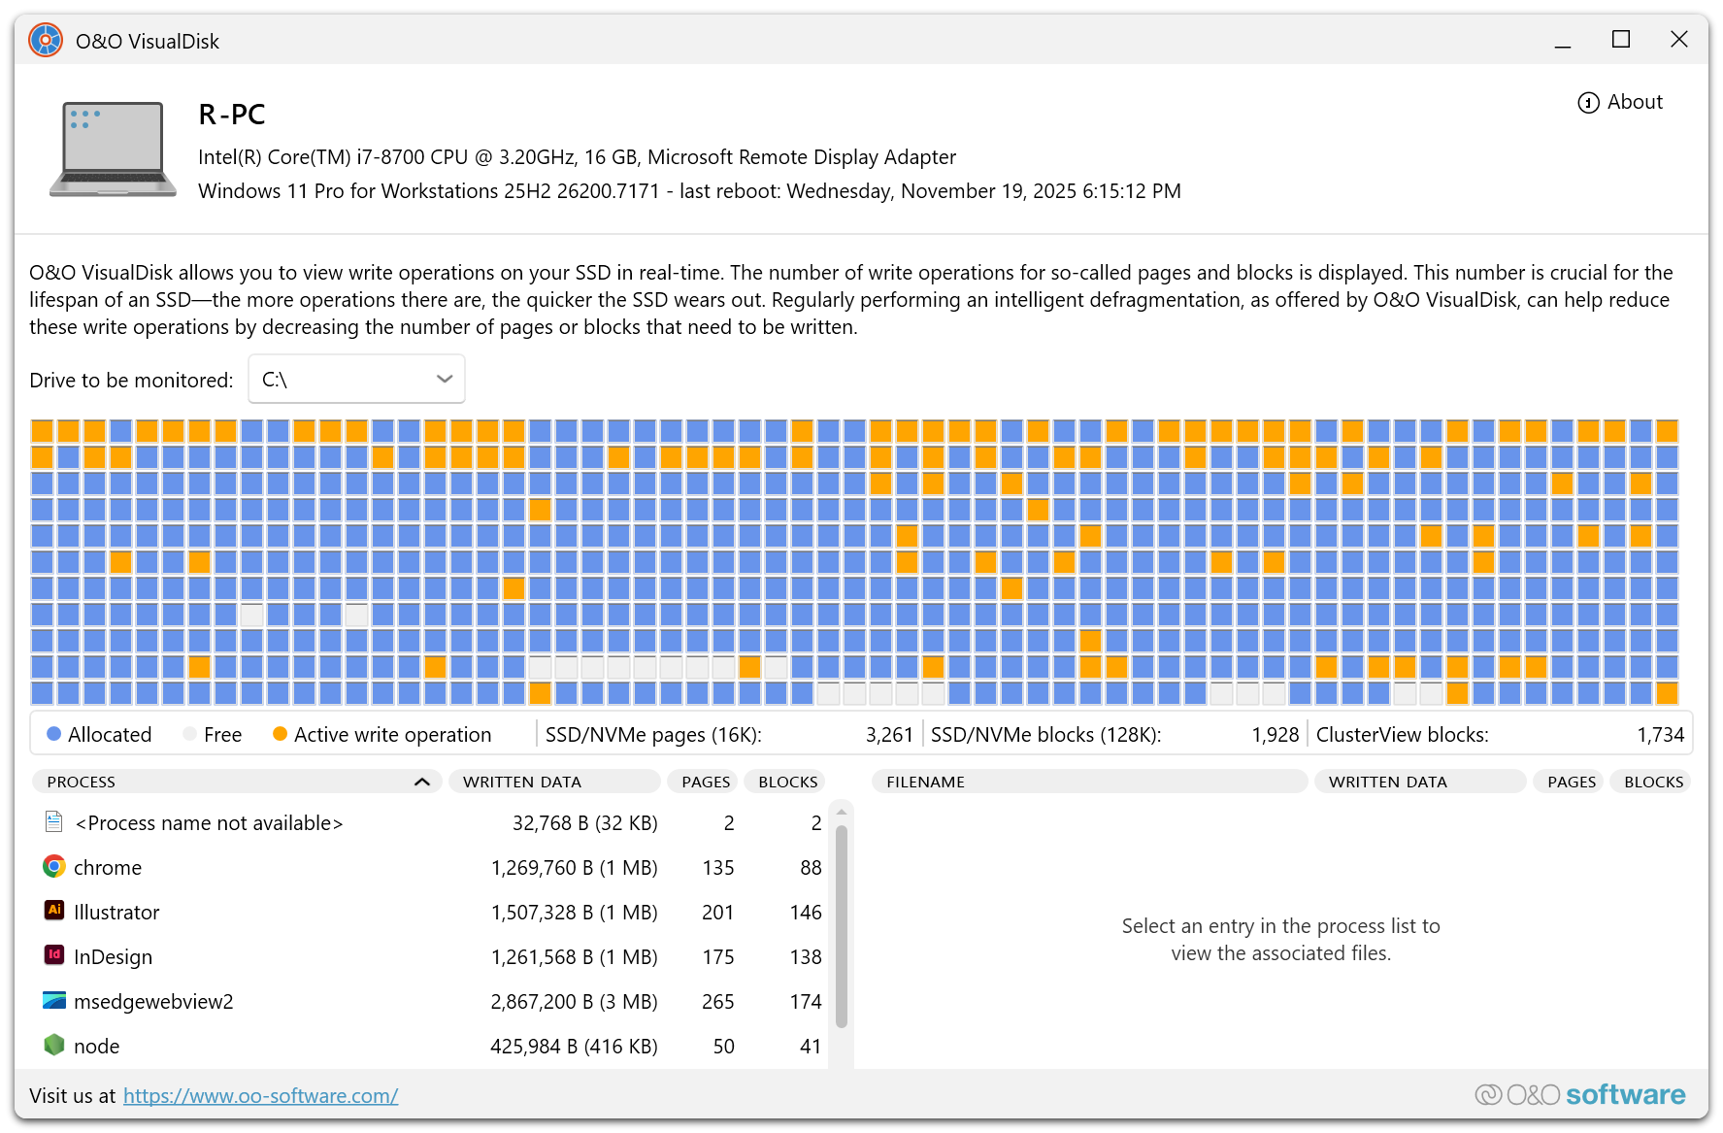Click the process list vertical scrollbar
The height and width of the screenshot is (1133, 1723).
click(x=842, y=924)
